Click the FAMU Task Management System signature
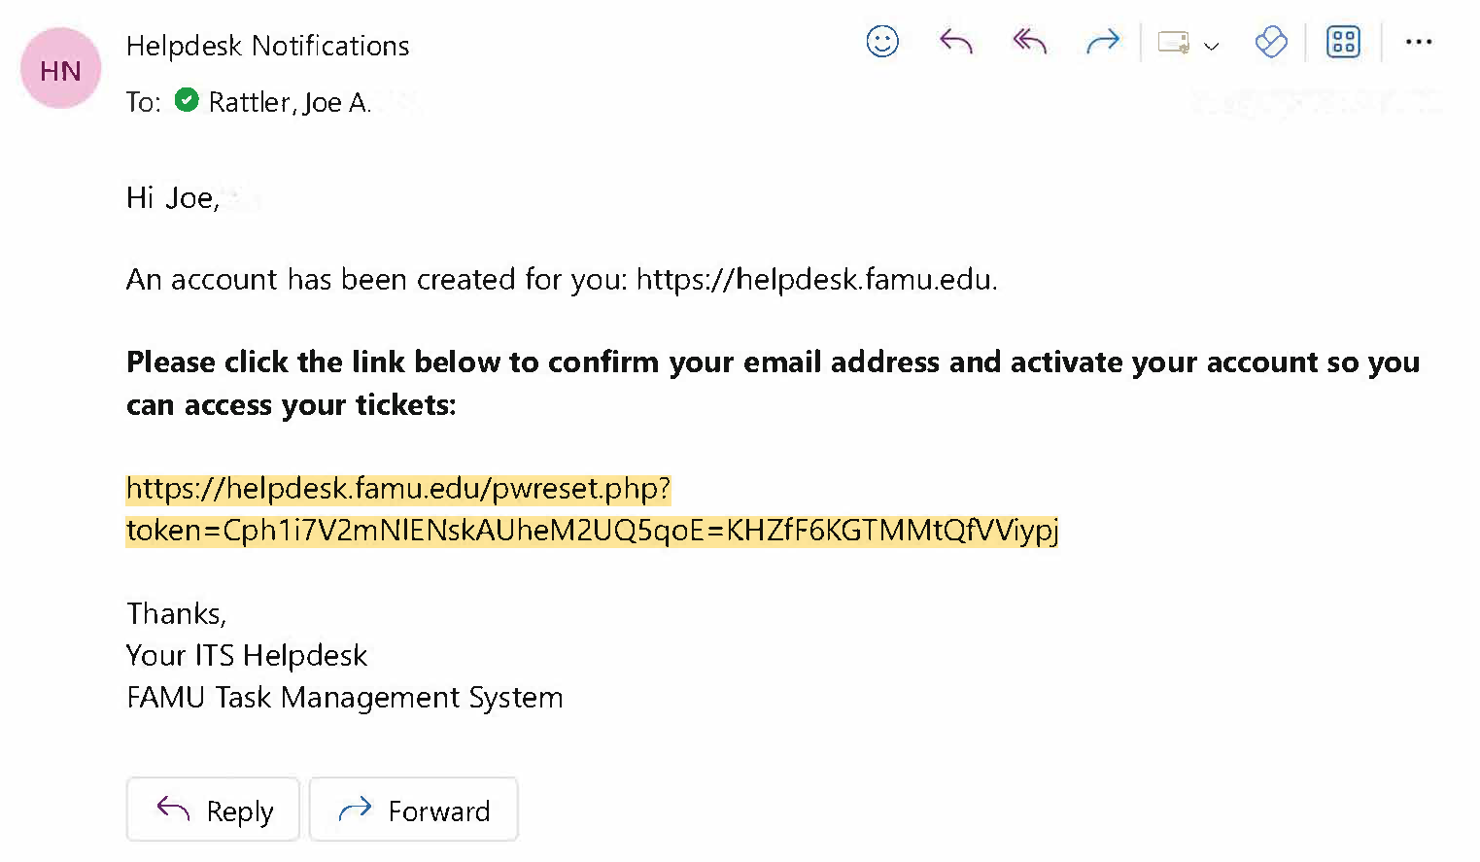1480x862 pixels. click(344, 698)
